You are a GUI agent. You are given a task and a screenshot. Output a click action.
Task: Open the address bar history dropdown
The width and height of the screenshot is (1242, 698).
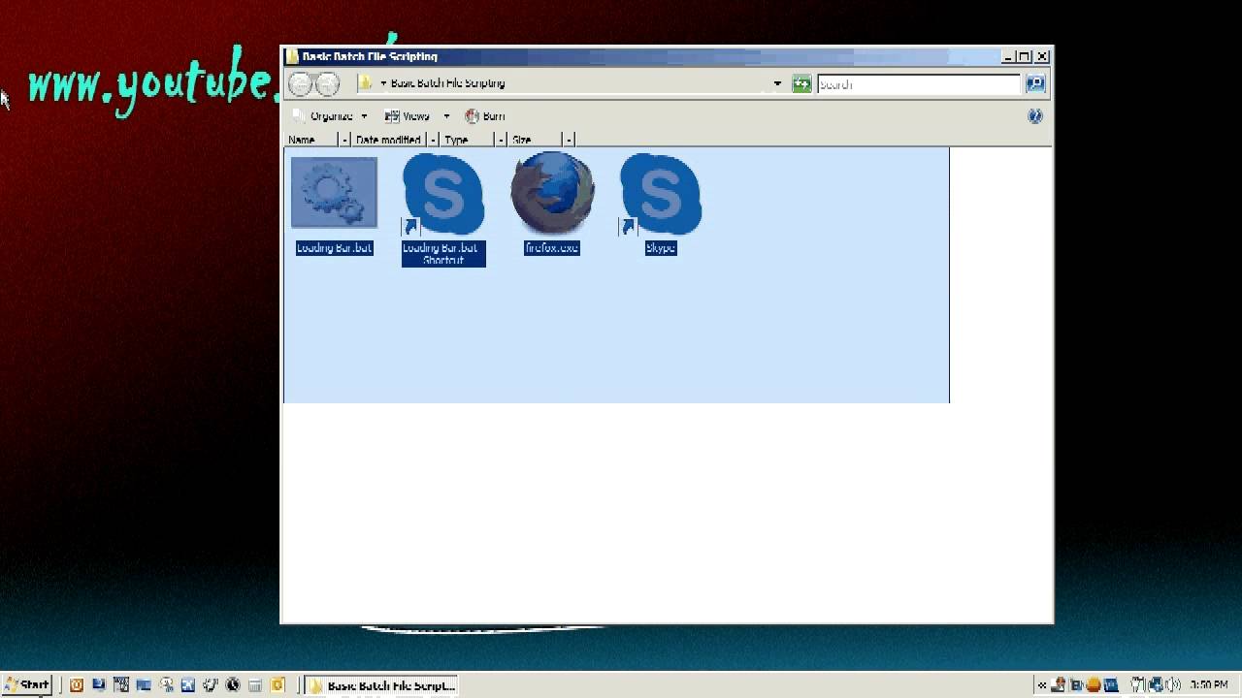click(x=776, y=83)
